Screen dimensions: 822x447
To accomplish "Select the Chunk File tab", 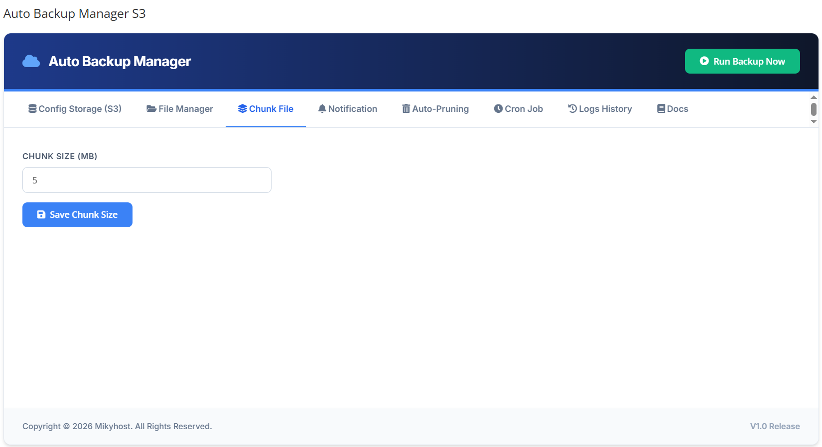I will click(266, 108).
